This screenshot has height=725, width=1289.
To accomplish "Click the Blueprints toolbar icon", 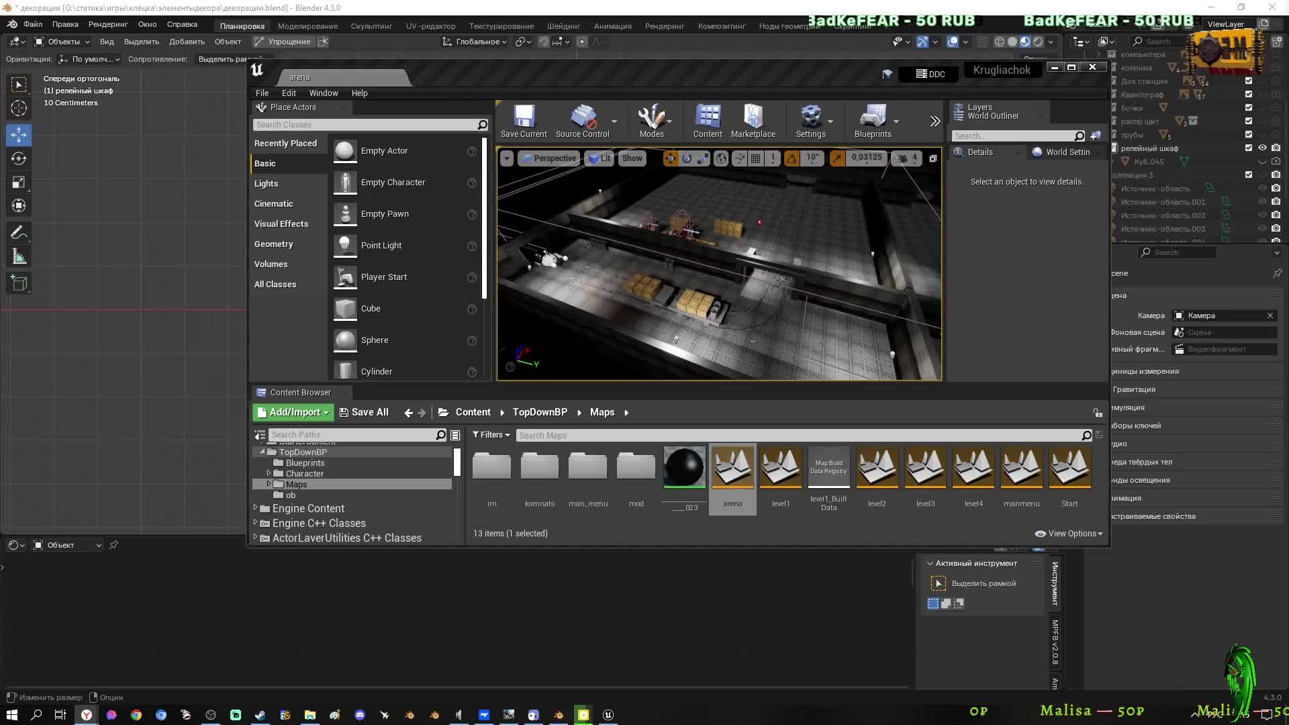I will pos(872,121).
